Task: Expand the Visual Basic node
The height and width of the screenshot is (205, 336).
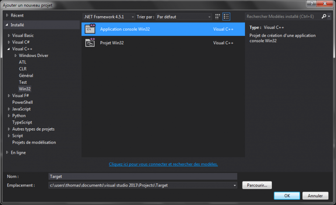Action: coord(9,35)
